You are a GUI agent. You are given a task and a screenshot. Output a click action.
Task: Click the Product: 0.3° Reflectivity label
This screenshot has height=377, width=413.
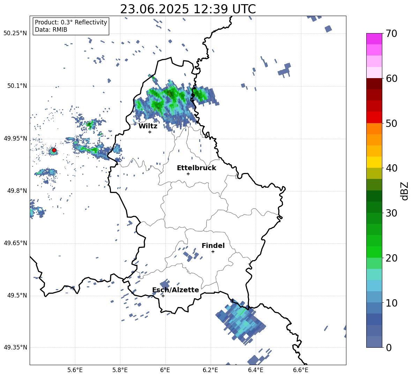[71, 22]
